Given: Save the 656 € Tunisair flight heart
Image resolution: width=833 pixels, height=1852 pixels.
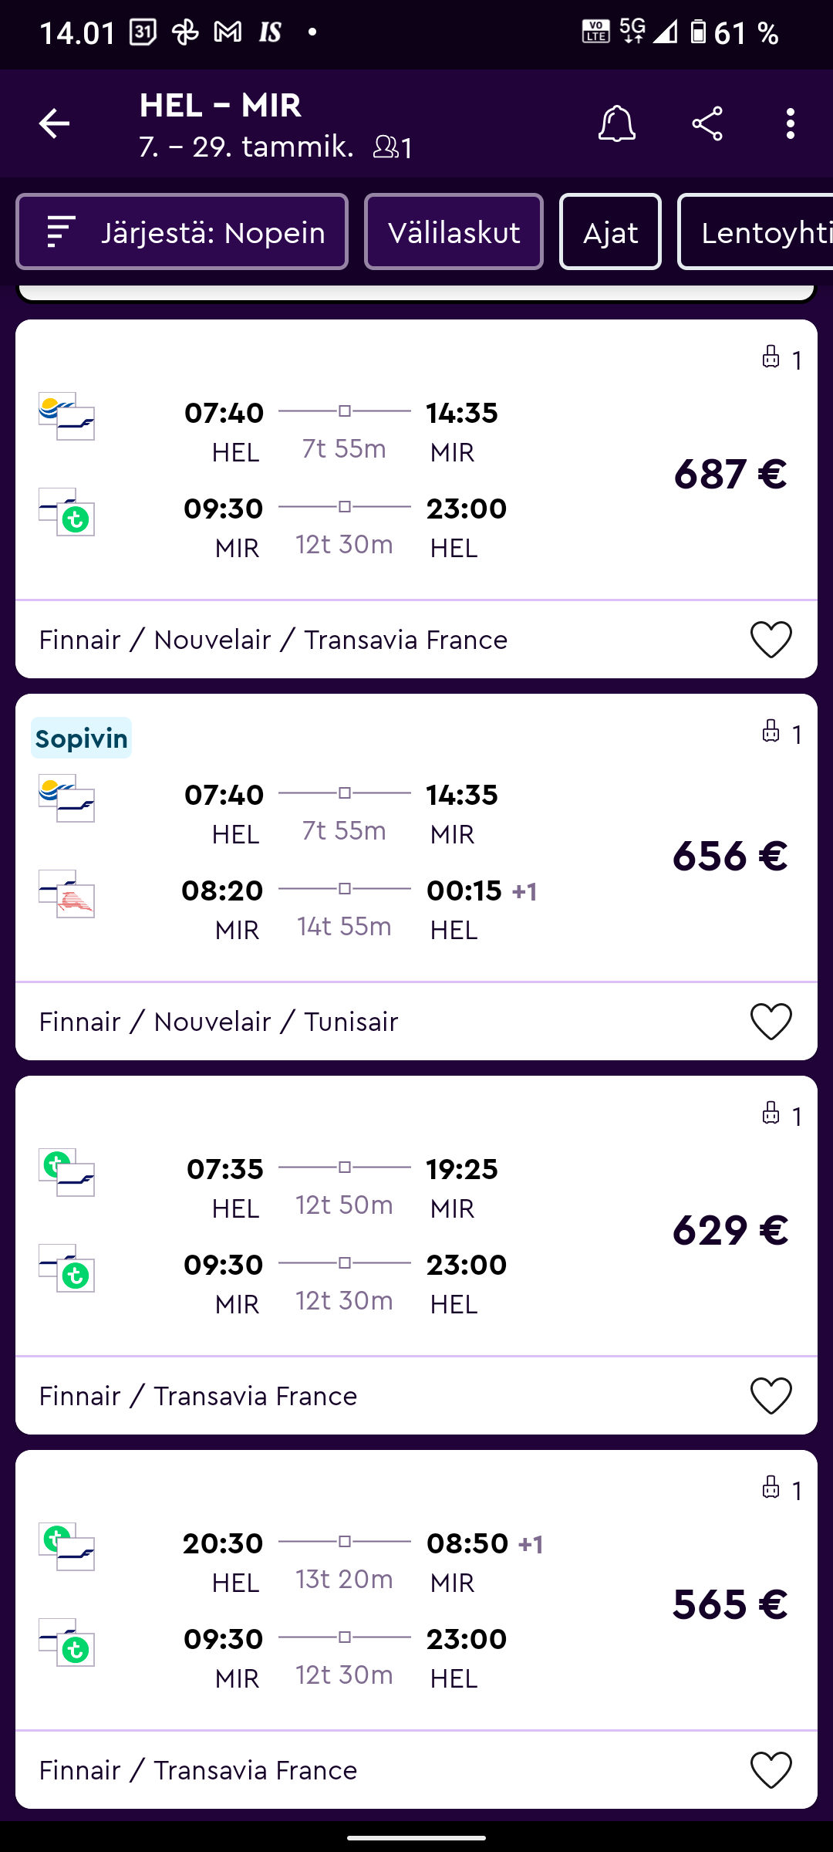Looking at the screenshot, I should click(x=771, y=1022).
